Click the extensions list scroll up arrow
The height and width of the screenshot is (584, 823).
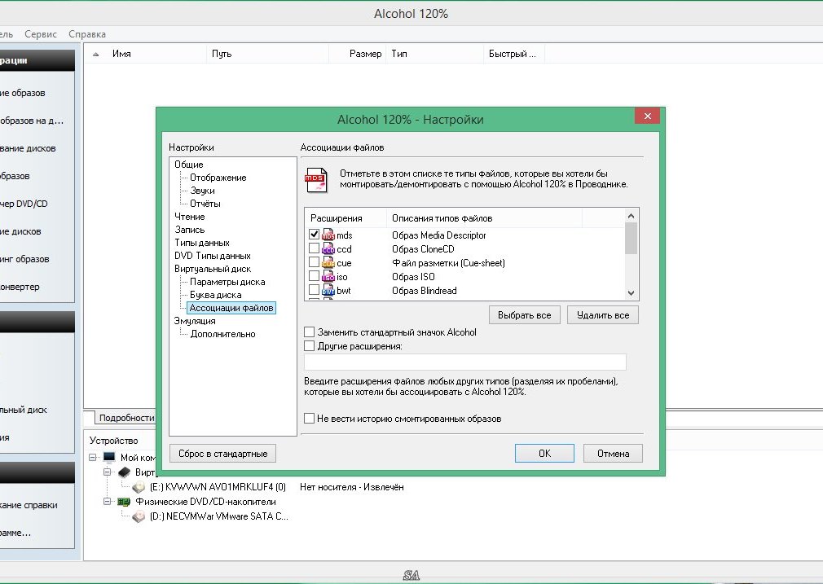tap(632, 216)
